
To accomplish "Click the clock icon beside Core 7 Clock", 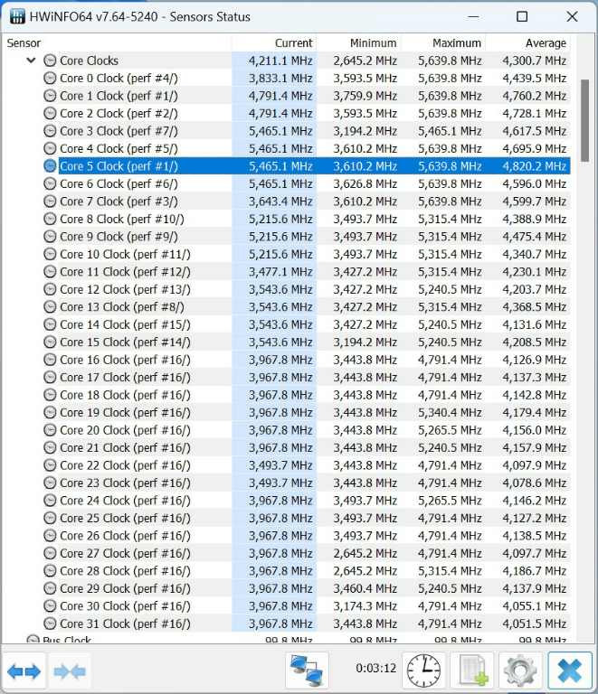I will point(50,202).
